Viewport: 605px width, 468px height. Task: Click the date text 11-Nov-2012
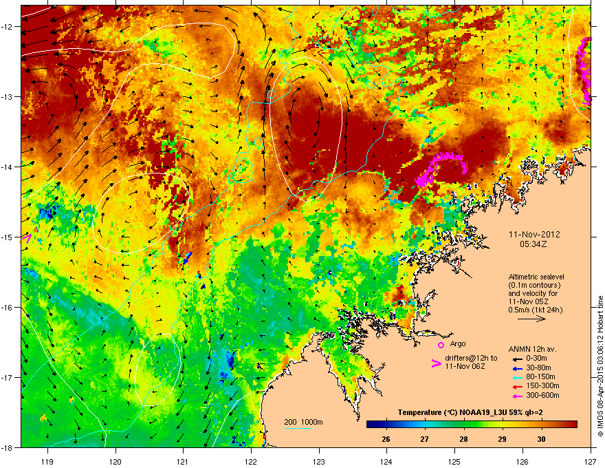tap(534, 235)
